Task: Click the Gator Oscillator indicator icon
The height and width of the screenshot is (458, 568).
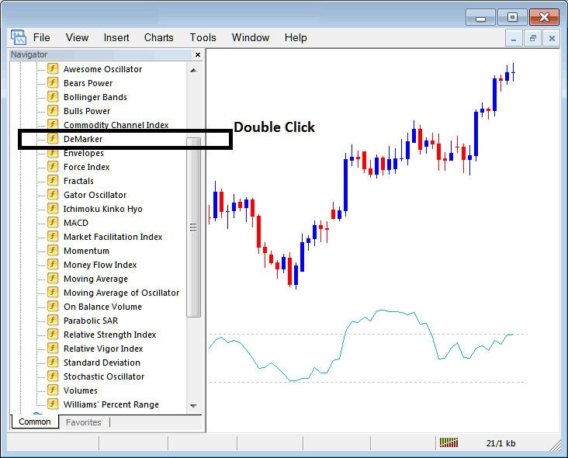Action: [53, 195]
